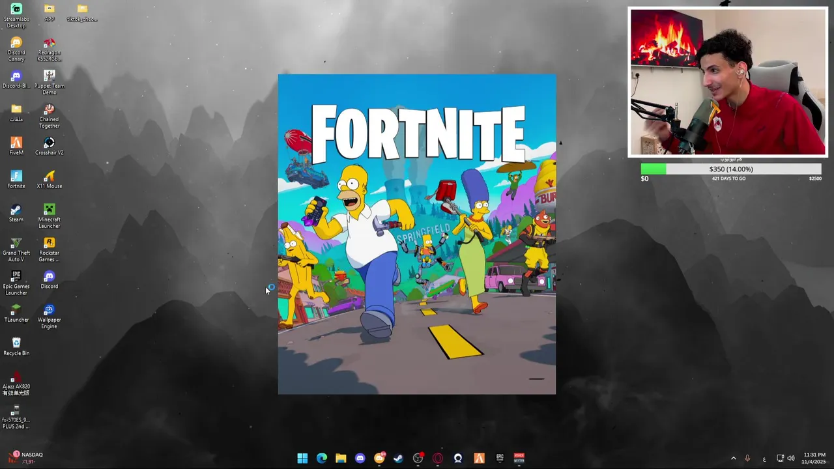The image size is (834, 469).
Task: Select the Fortnite desktop shortcut
Action: click(x=16, y=180)
